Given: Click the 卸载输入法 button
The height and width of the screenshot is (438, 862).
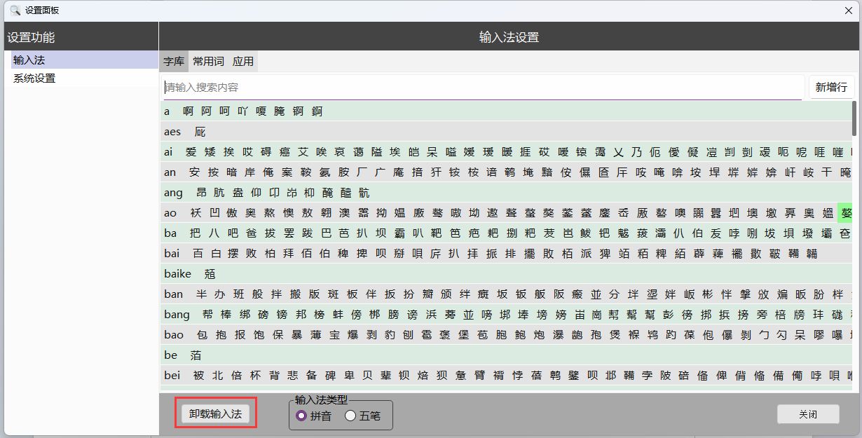Looking at the screenshot, I should [x=215, y=413].
